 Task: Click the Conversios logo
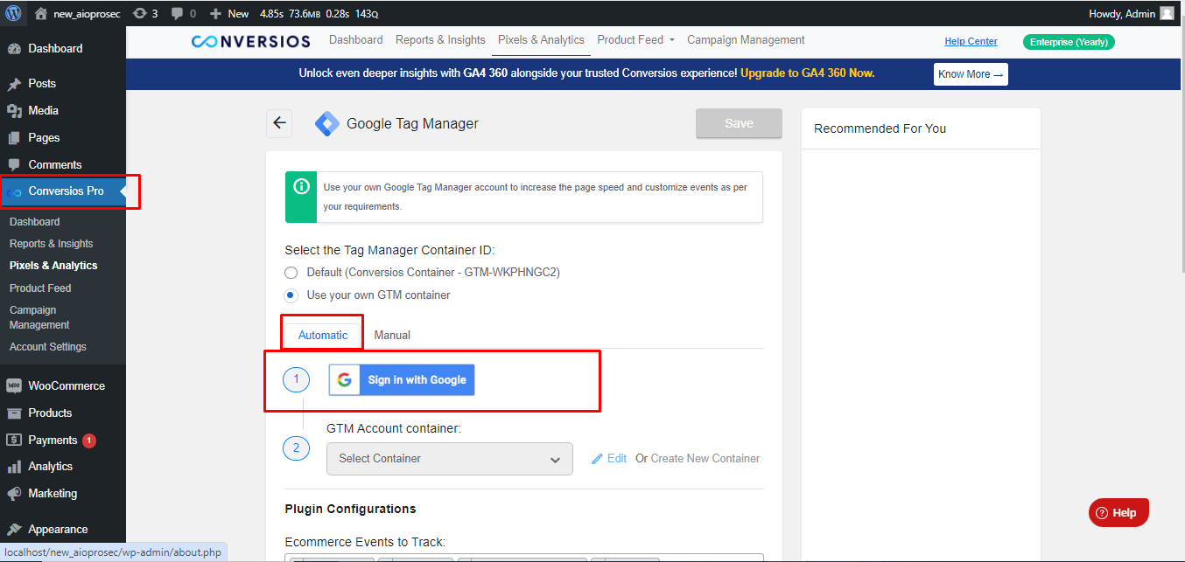251,41
